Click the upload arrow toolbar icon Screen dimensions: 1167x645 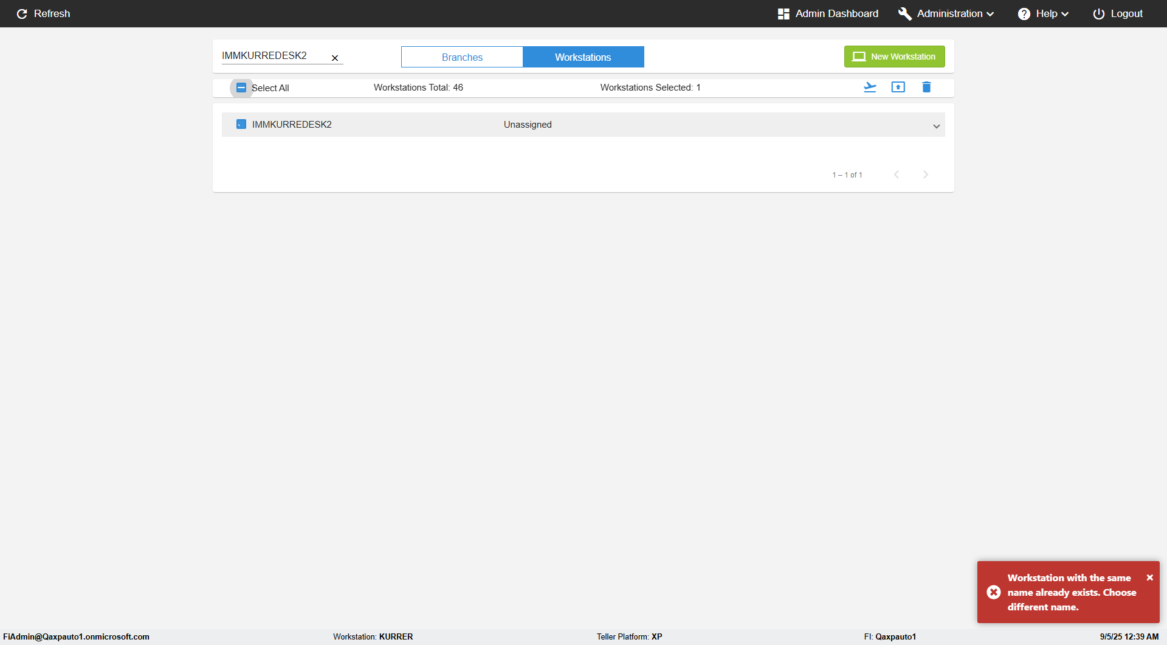point(898,87)
